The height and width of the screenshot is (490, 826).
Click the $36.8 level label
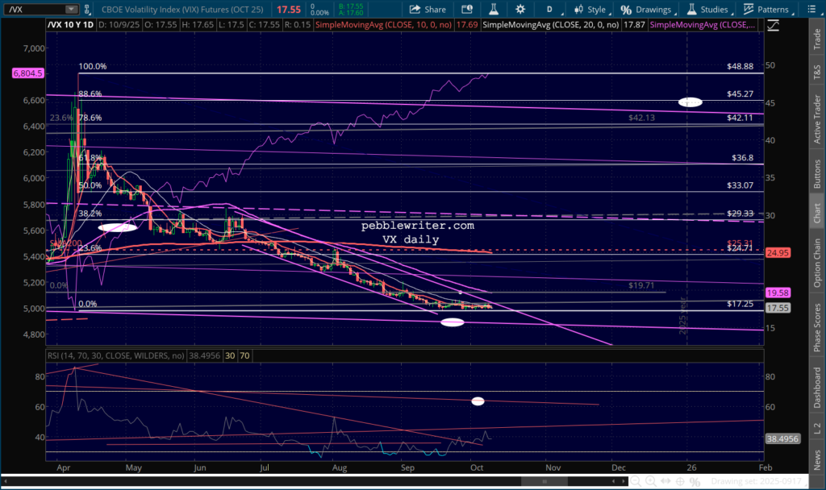(742, 157)
